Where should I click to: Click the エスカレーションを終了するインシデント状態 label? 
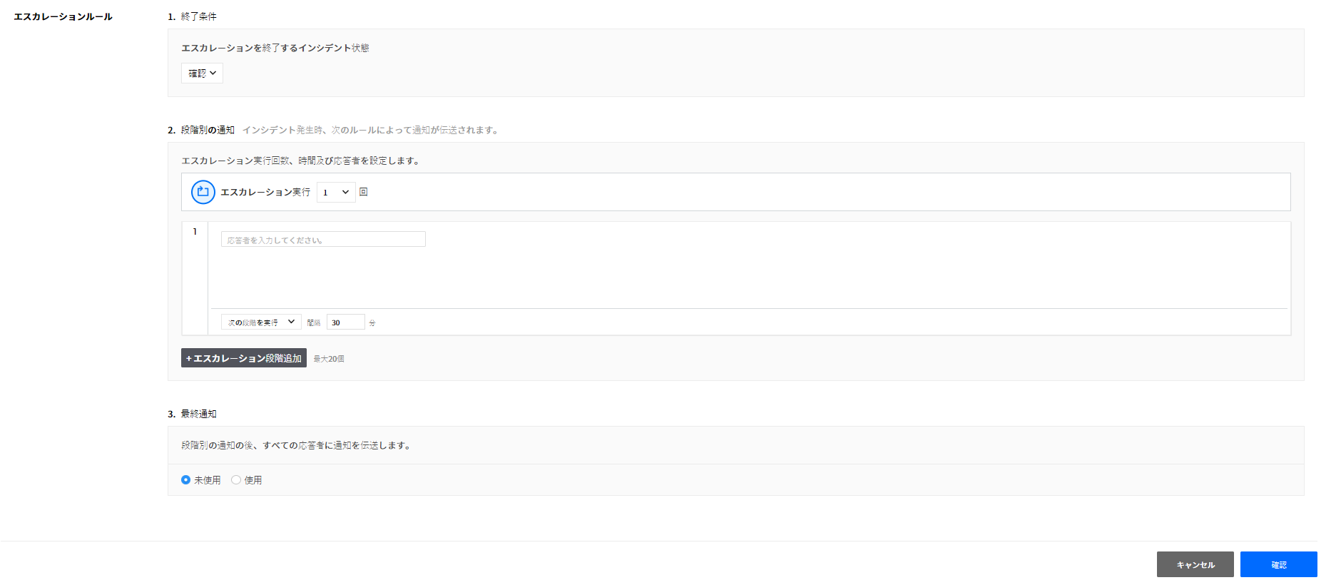[x=275, y=48]
